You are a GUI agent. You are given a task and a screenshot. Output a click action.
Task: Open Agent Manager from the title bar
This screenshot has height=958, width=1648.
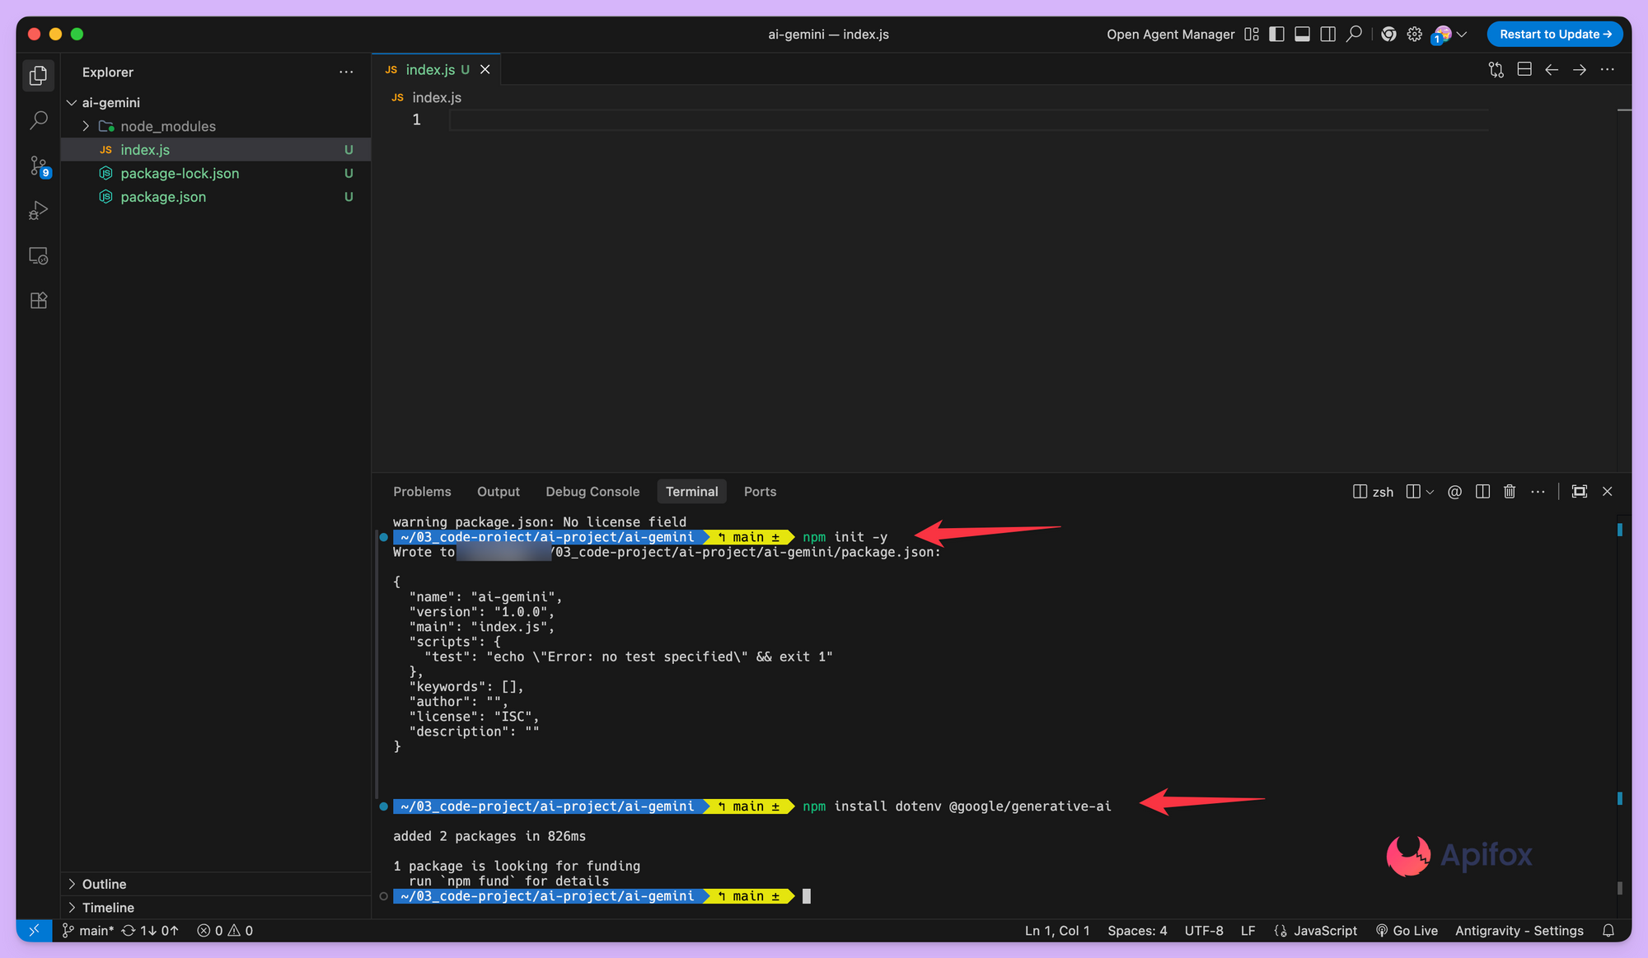click(x=1170, y=34)
